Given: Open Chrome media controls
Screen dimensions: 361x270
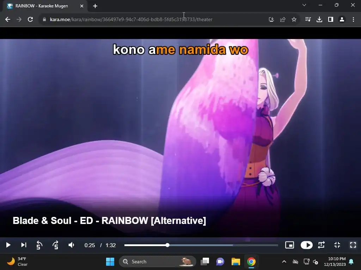Looking at the screenshot, I should pyautogui.click(x=308, y=20).
